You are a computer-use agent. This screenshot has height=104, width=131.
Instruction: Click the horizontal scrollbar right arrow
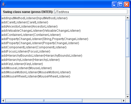click(x=123, y=101)
